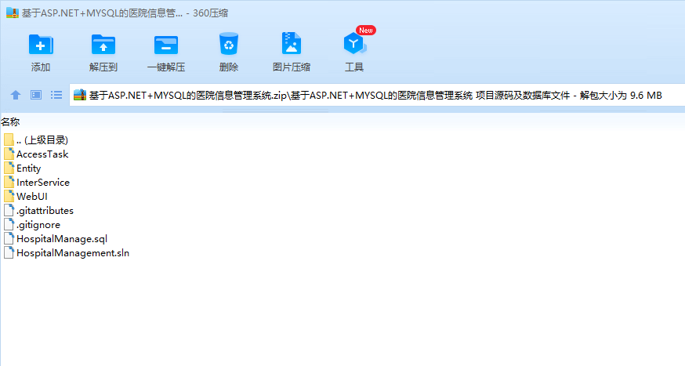
Task: Select the ".gitignore" file name
Action: click(38, 225)
